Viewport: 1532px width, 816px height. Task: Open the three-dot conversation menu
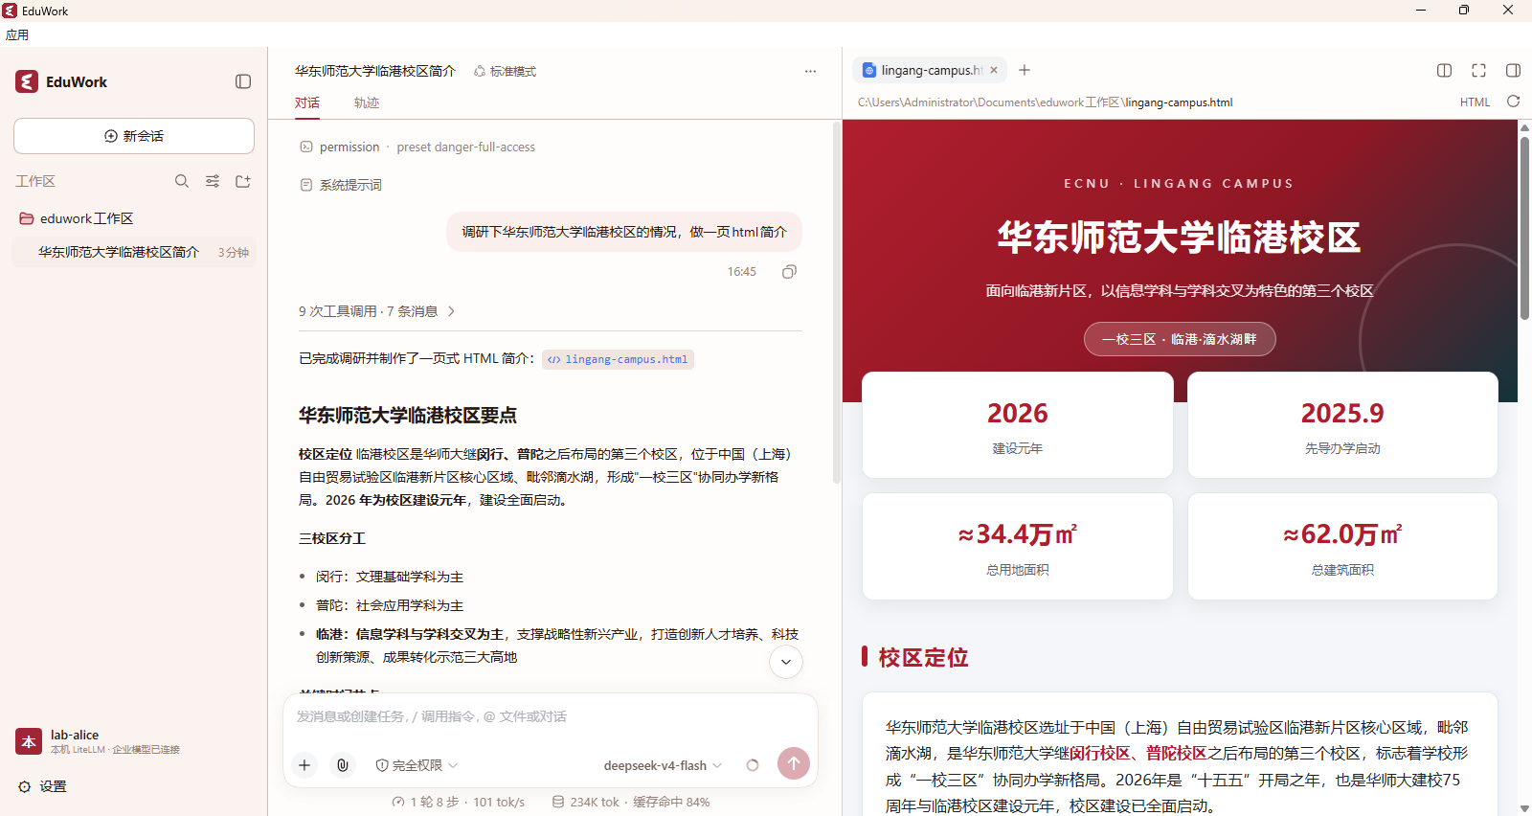tap(811, 71)
